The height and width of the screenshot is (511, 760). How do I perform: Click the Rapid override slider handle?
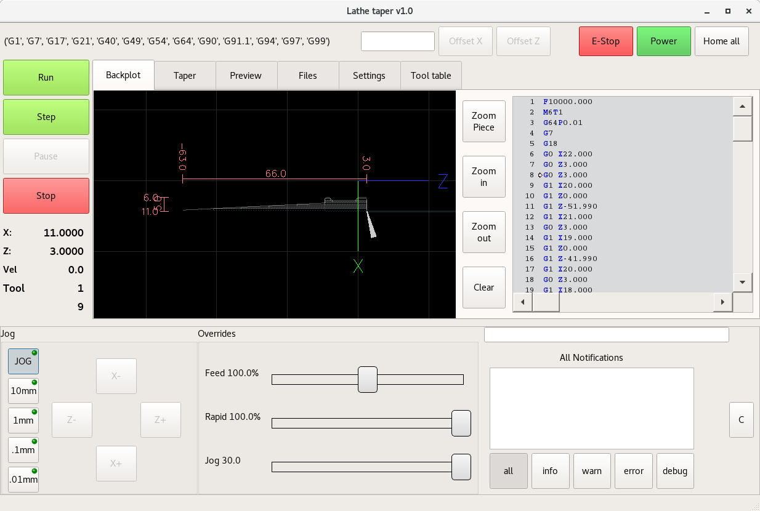(x=461, y=423)
